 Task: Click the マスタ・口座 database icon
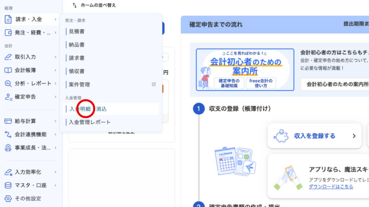[8, 185]
